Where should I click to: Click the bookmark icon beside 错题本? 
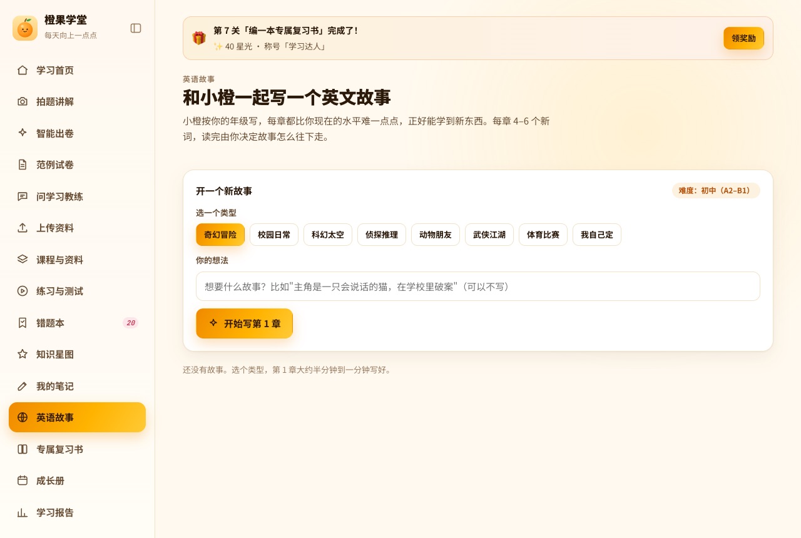click(23, 323)
